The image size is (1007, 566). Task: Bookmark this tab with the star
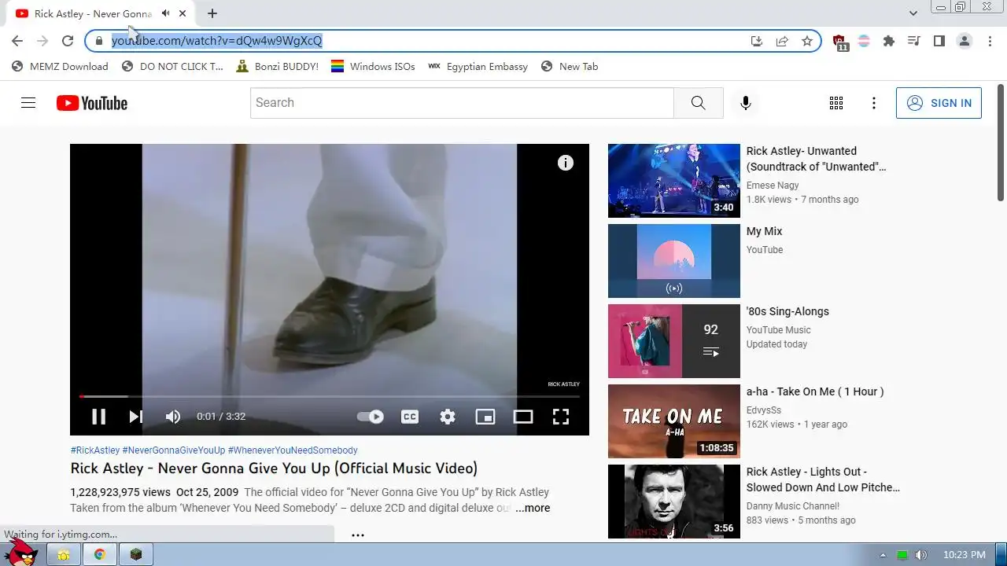pos(807,41)
